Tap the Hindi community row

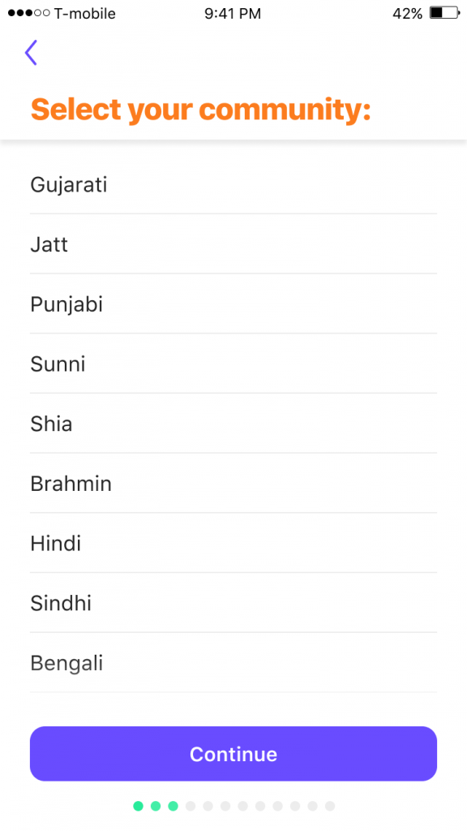[x=233, y=543]
